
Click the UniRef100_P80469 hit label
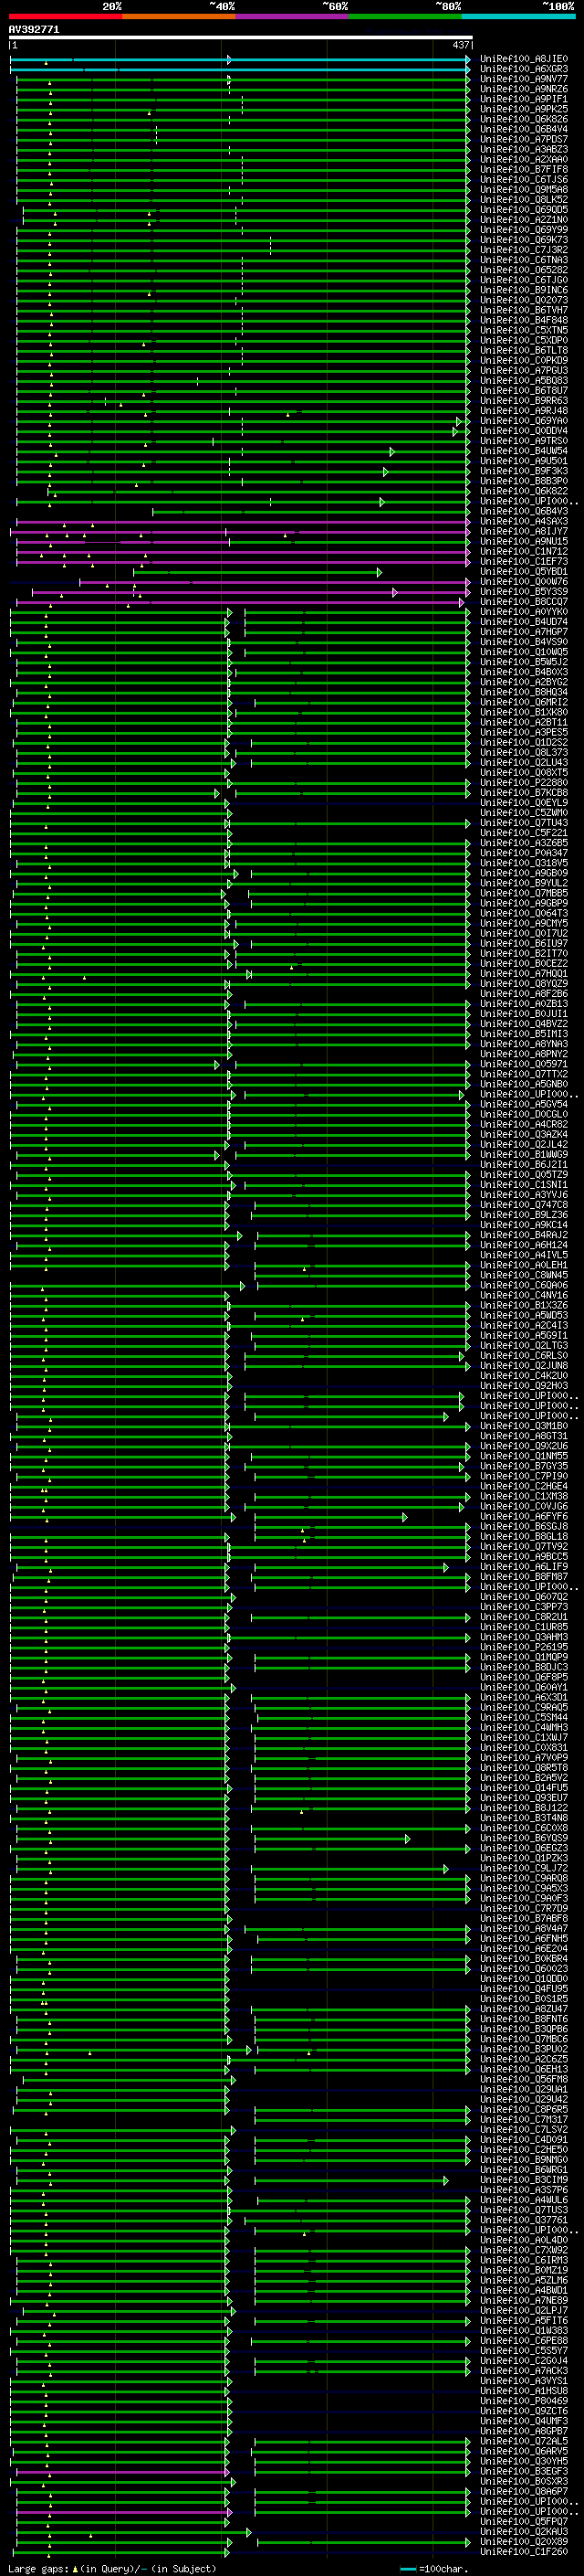click(523, 2401)
